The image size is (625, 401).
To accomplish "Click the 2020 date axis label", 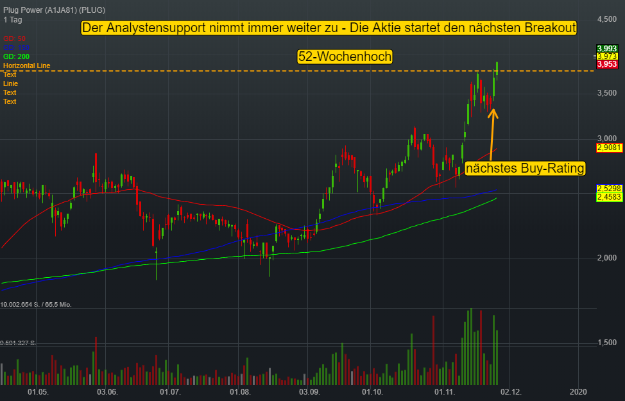I will coord(578,392).
